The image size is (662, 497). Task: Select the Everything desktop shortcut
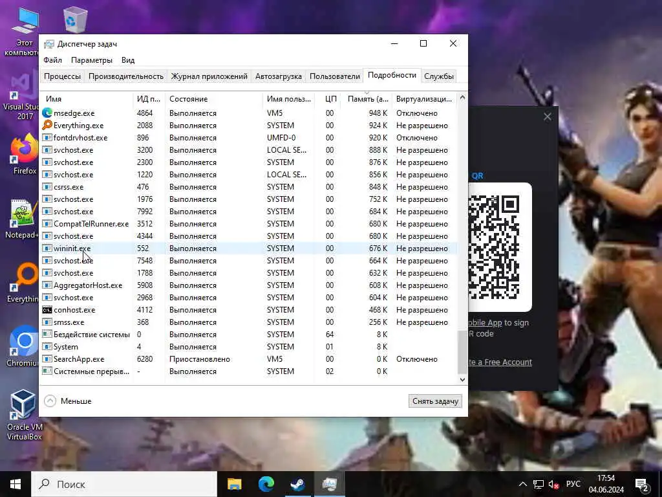23,283
